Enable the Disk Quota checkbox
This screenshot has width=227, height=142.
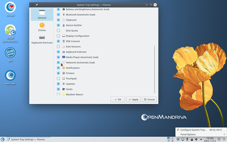pos(58,30)
